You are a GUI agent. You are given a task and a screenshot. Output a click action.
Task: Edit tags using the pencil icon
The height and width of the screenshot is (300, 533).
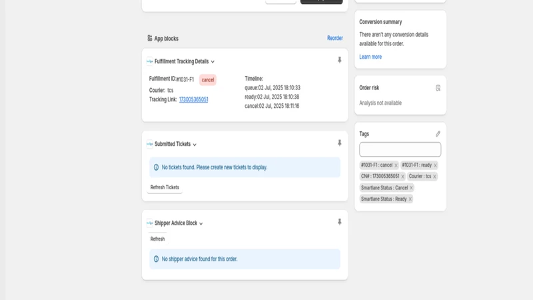[438, 134]
